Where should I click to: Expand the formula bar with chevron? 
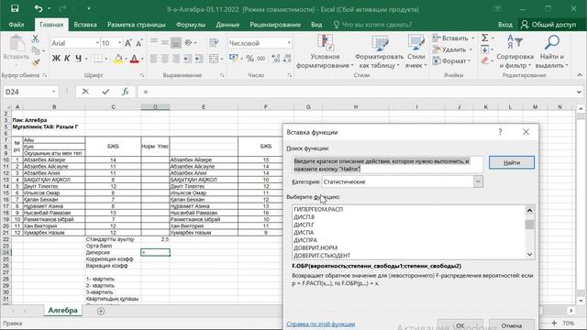coord(579,92)
